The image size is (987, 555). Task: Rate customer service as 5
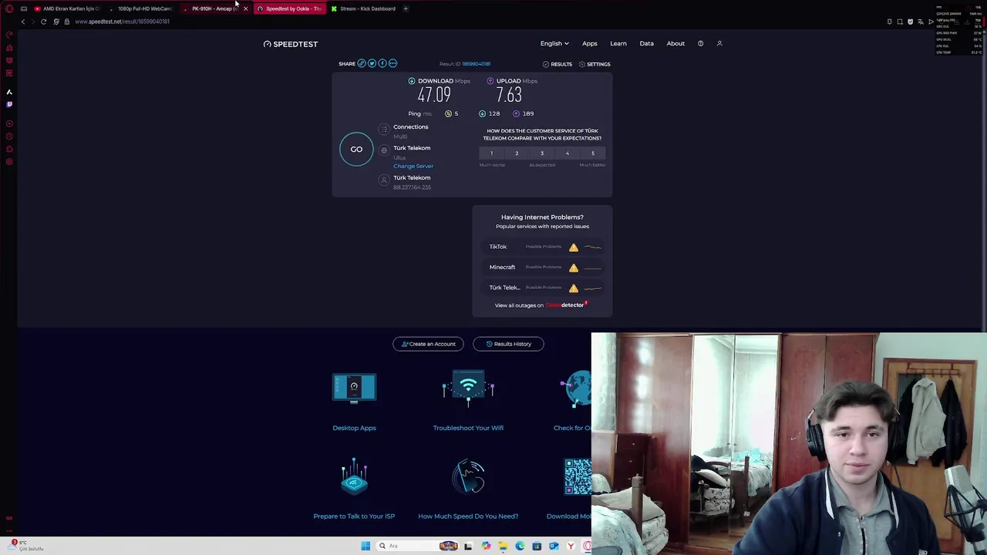593,153
